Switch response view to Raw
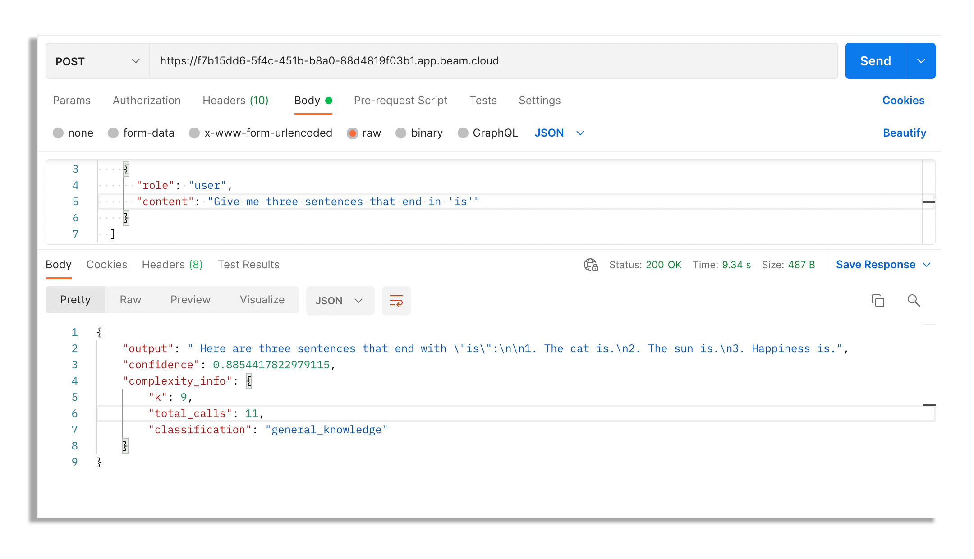This screenshot has height=559, width=974. click(130, 300)
